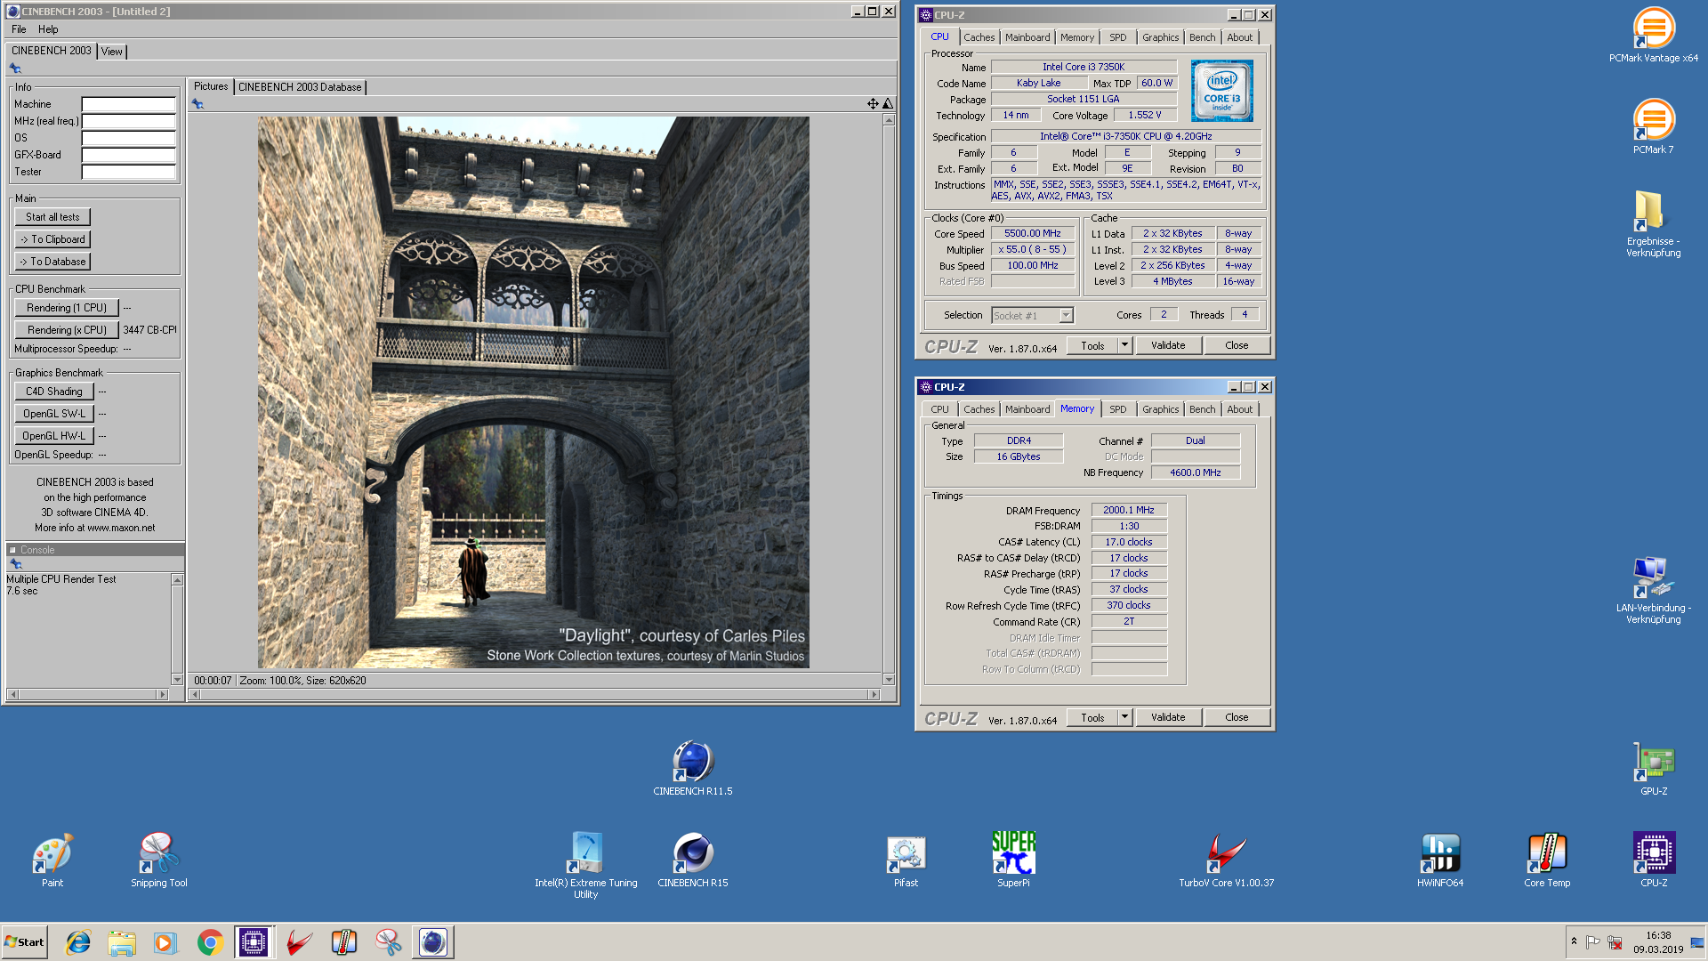
Task: Open the Snipping Tool desktop icon
Action: point(159,860)
